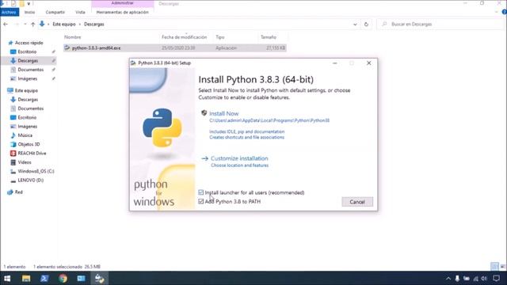Image resolution: width=507 pixels, height=285 pixels.
Task: Toggle Add Python 3.8 to PATH checkbox
Action: (x=200, y=201)
